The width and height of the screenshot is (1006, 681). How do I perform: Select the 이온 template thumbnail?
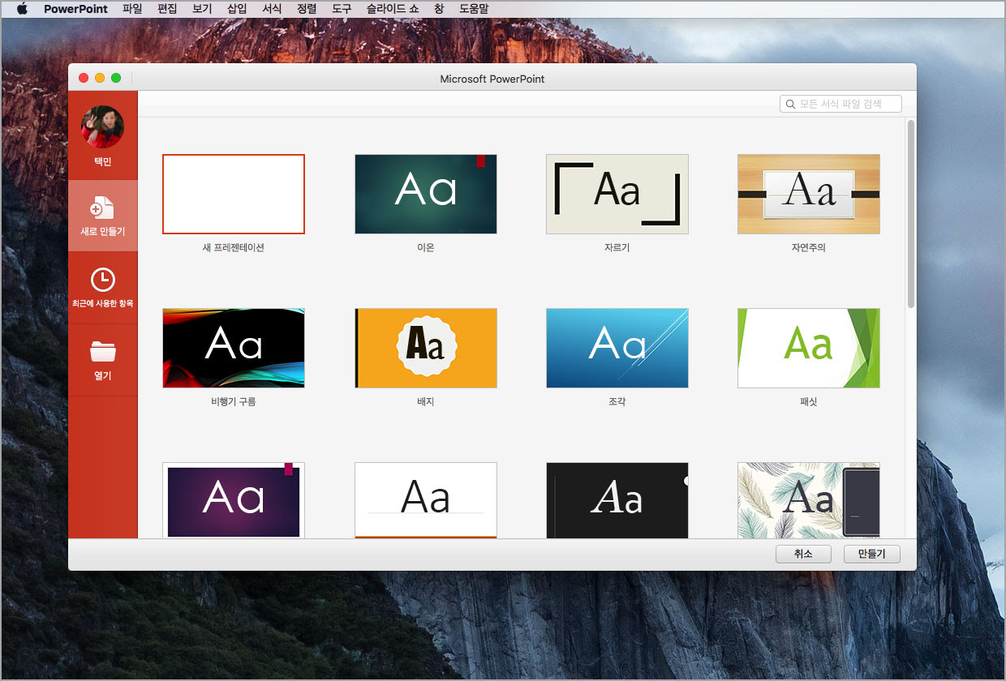tap(426, 194)
